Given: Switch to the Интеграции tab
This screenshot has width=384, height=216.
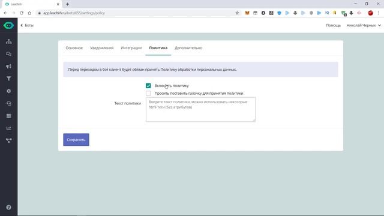Looking at the screenshot, I should tap(131, 48).
